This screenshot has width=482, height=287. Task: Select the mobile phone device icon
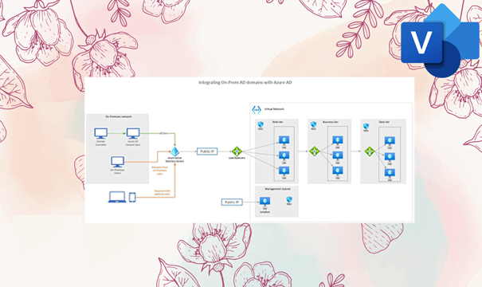click(132, 197)
